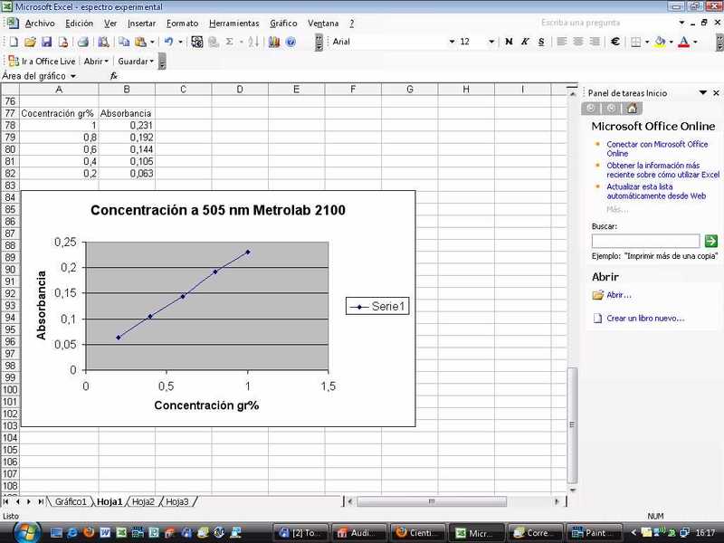Image resolution: width=724 pixels, height=543 pixels.
Task: Open a file with the folder icon
Action: click(30, 42)
